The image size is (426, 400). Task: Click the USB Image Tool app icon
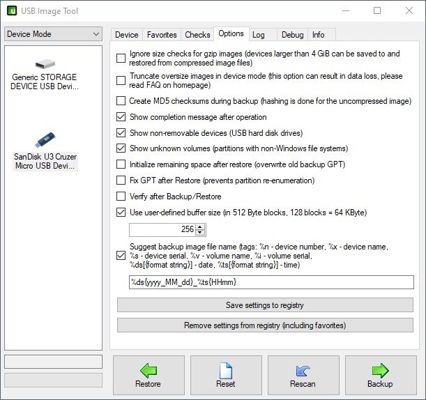click(12, 11)
